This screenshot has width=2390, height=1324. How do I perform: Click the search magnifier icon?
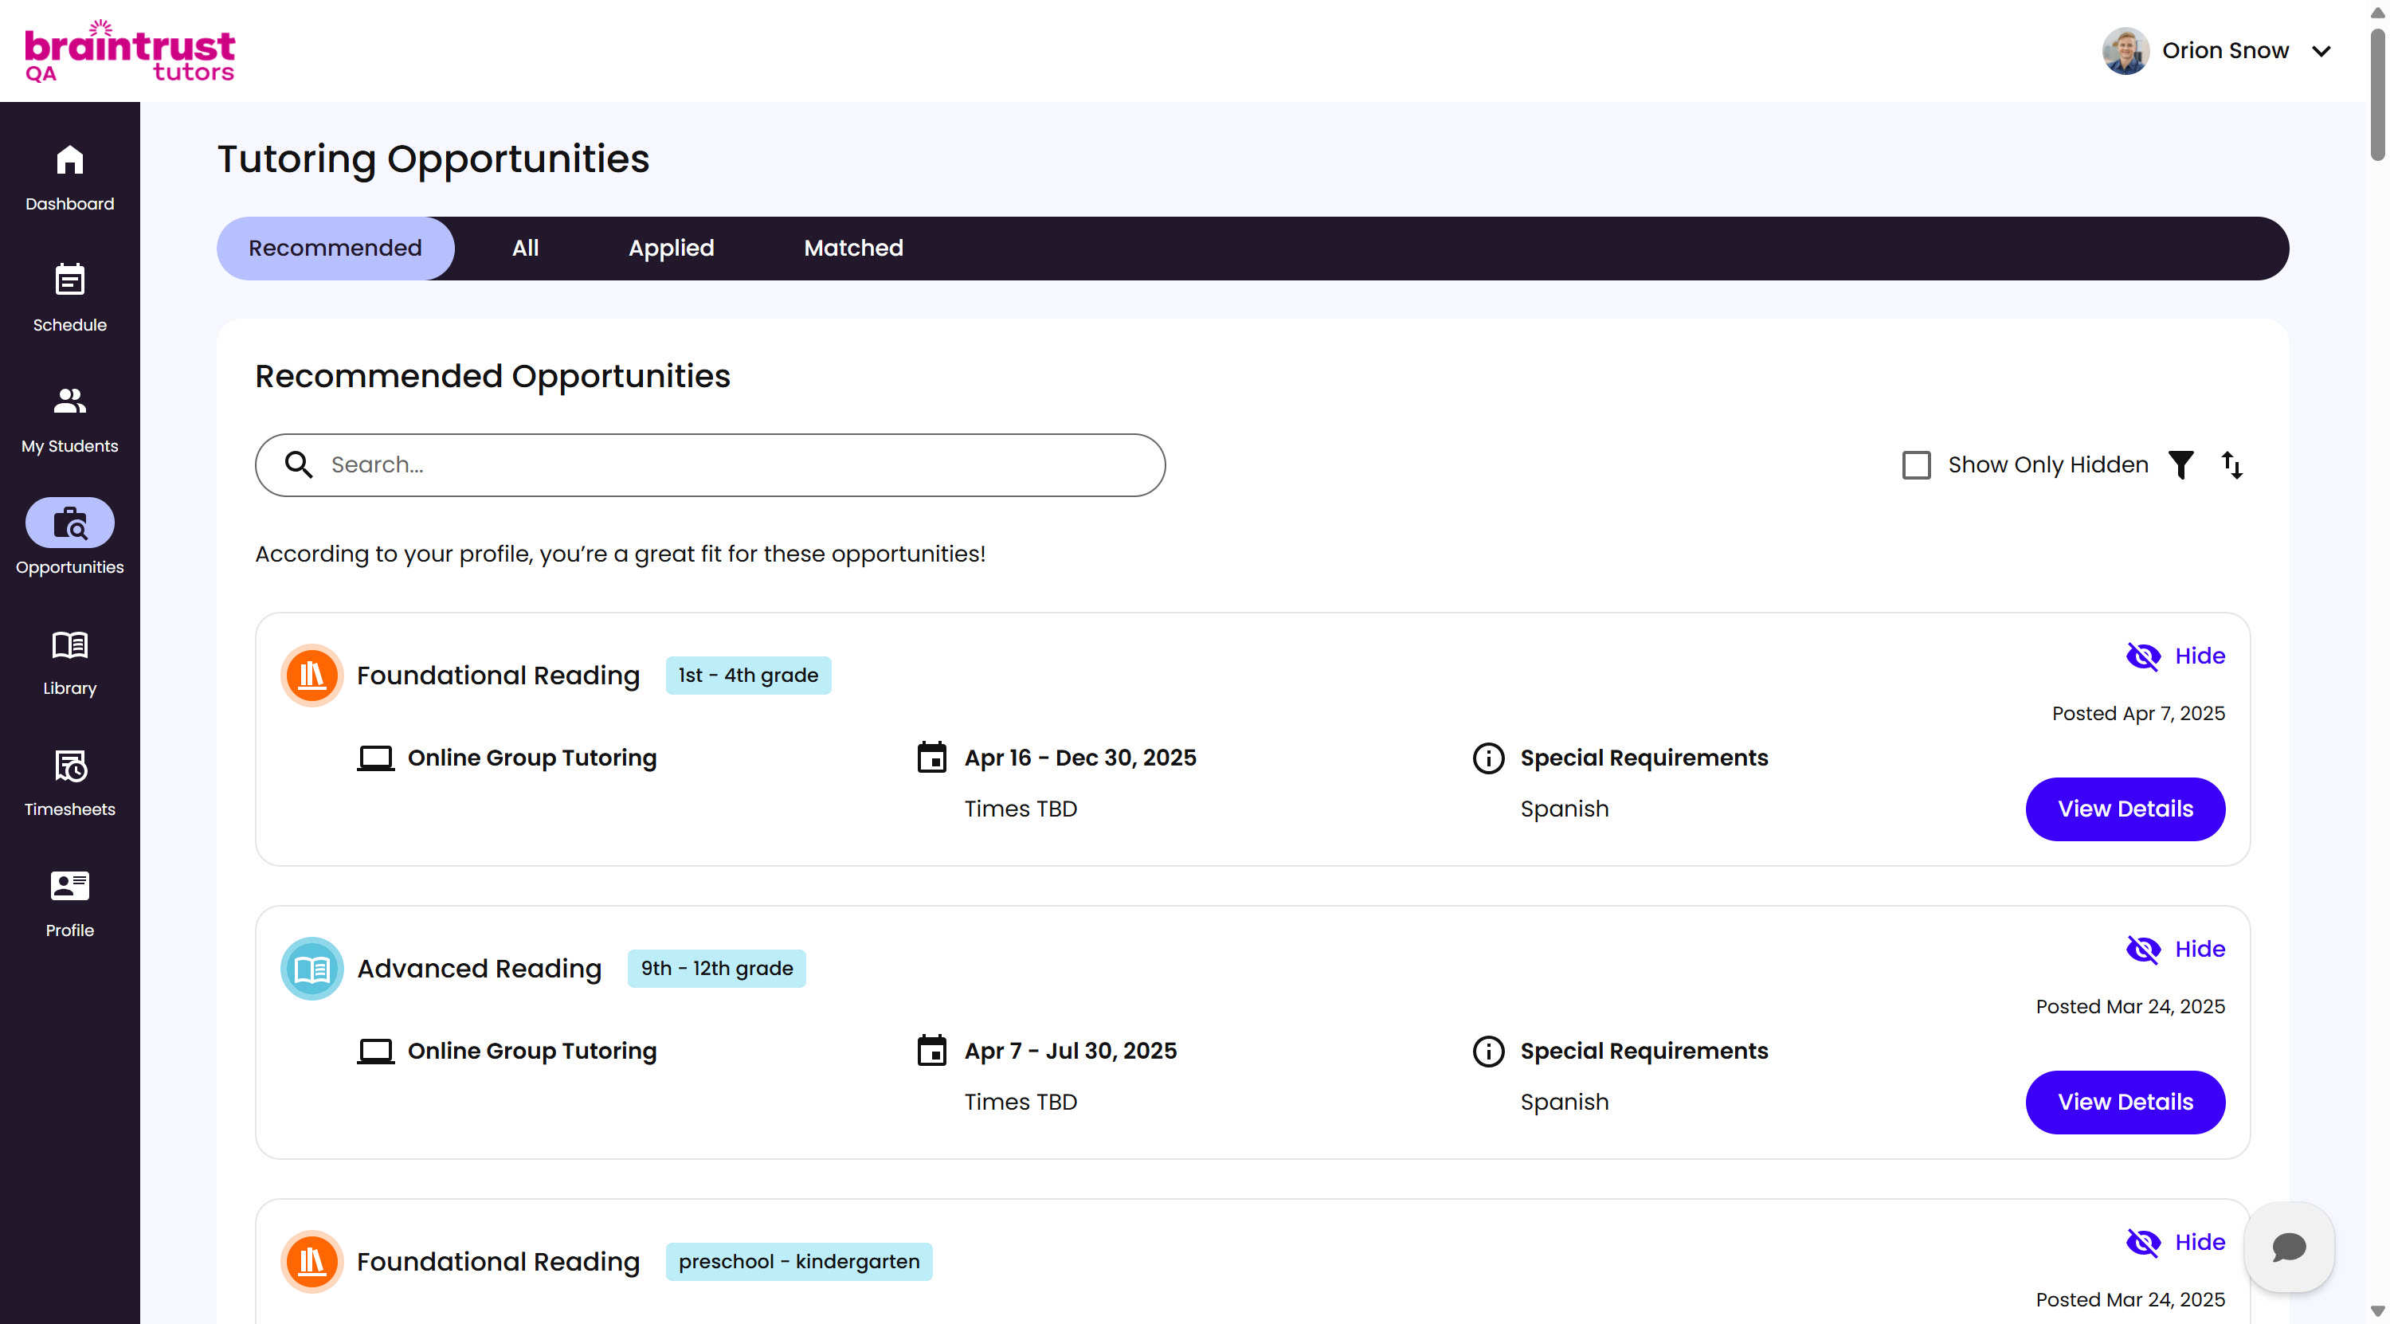[298, 465]
